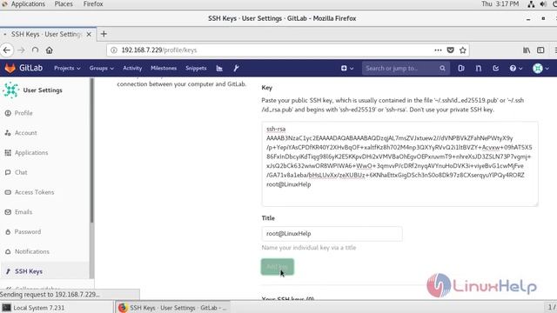This screenshot has height=313, width=557.
Task: Click the search magnifier icon
Action: [442, 68]
